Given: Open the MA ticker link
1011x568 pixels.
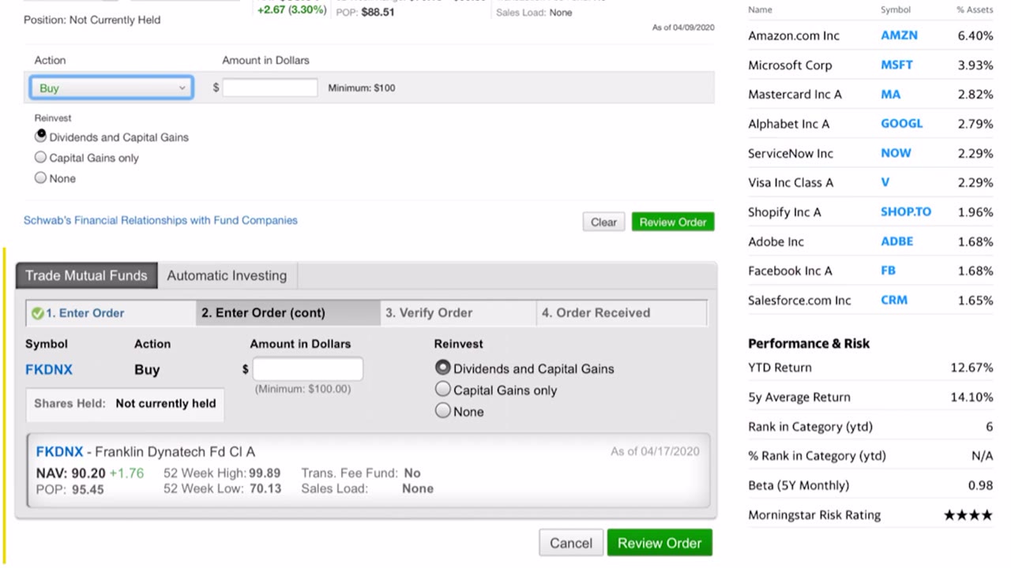Looking at the screenshot, I should pos(891,94).
